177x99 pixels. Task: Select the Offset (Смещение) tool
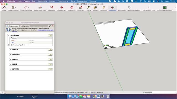(x=52, y=7)
